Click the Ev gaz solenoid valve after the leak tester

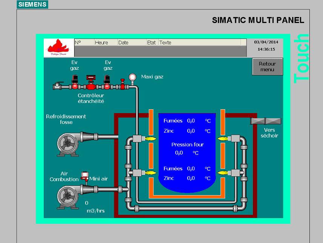coord(107,82)
